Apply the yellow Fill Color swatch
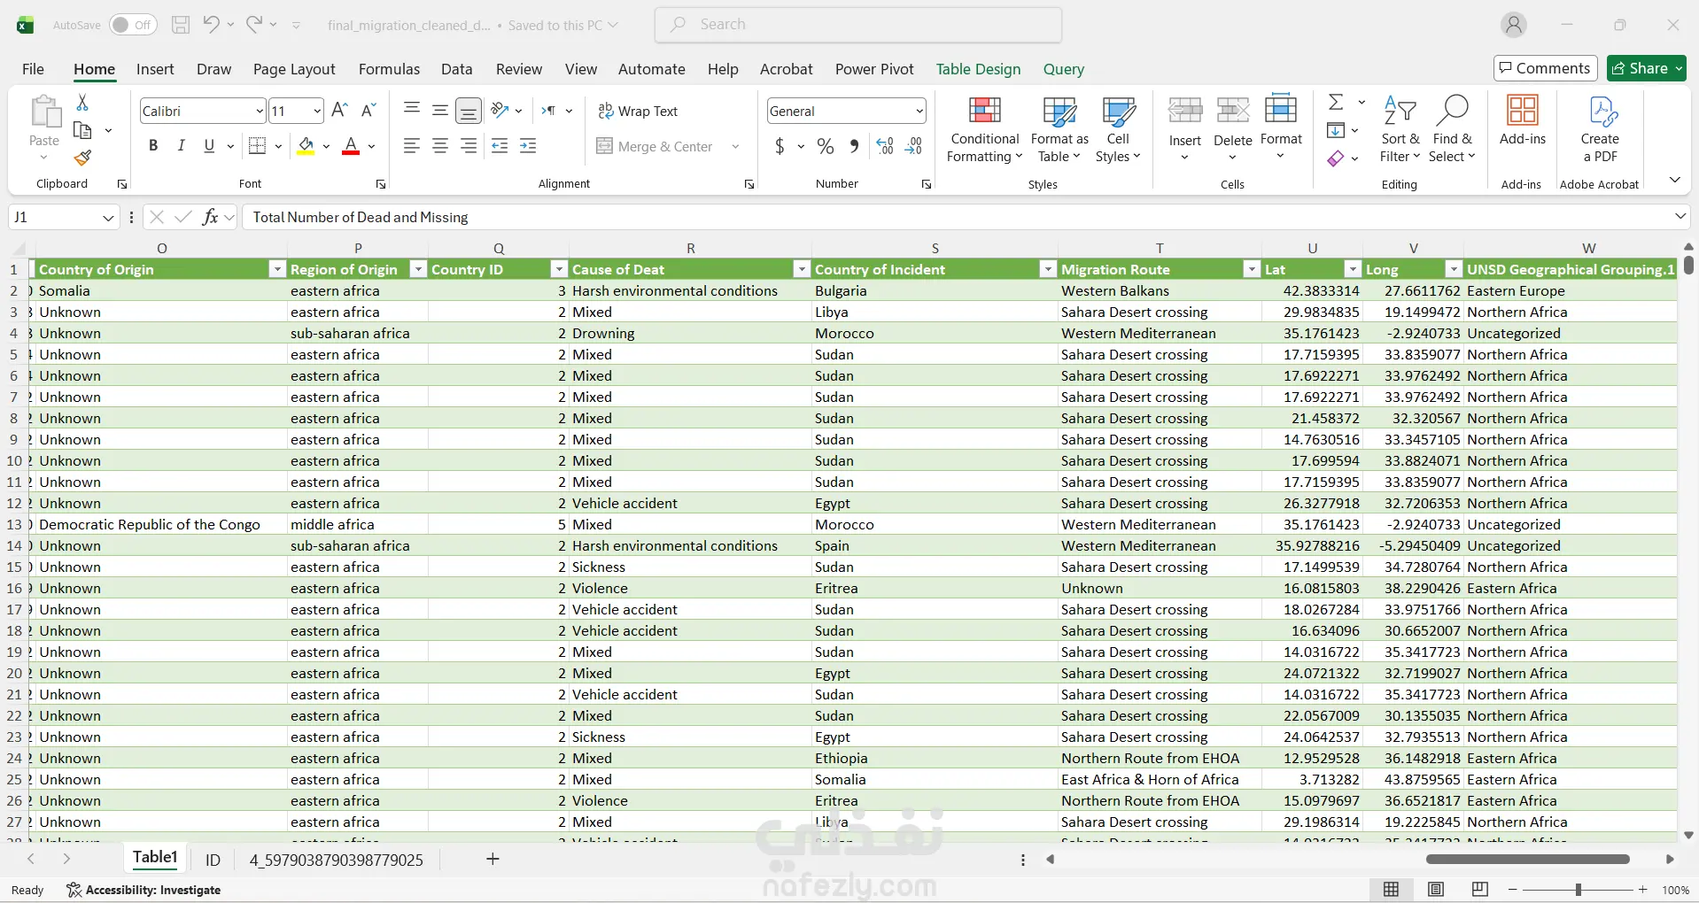Image resolution: width=1699 pixels, height=903 pixels. 306,146
